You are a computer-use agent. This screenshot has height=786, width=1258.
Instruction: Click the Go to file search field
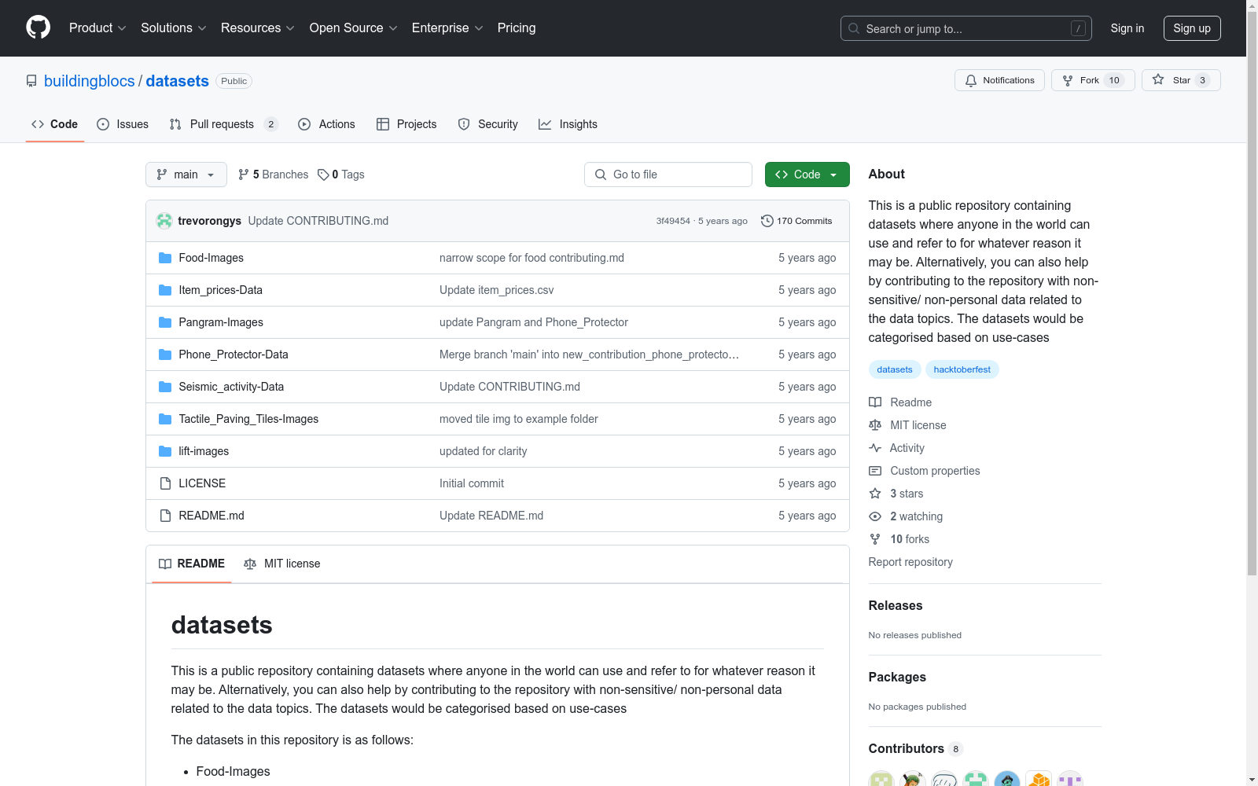point(668,174)
